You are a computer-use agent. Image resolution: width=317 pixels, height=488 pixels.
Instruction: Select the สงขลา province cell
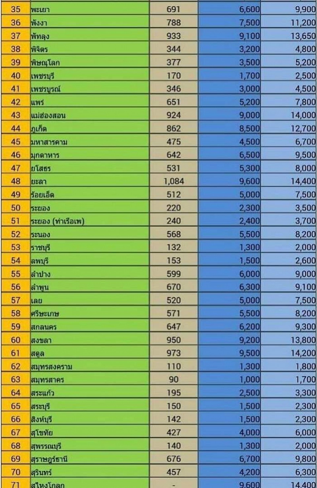(89, 340)
